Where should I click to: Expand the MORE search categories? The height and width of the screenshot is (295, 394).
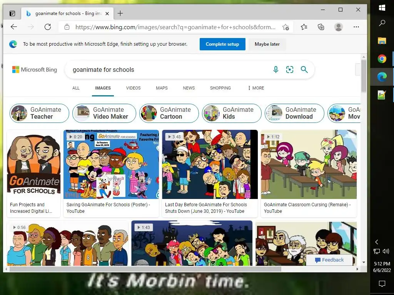256,88
